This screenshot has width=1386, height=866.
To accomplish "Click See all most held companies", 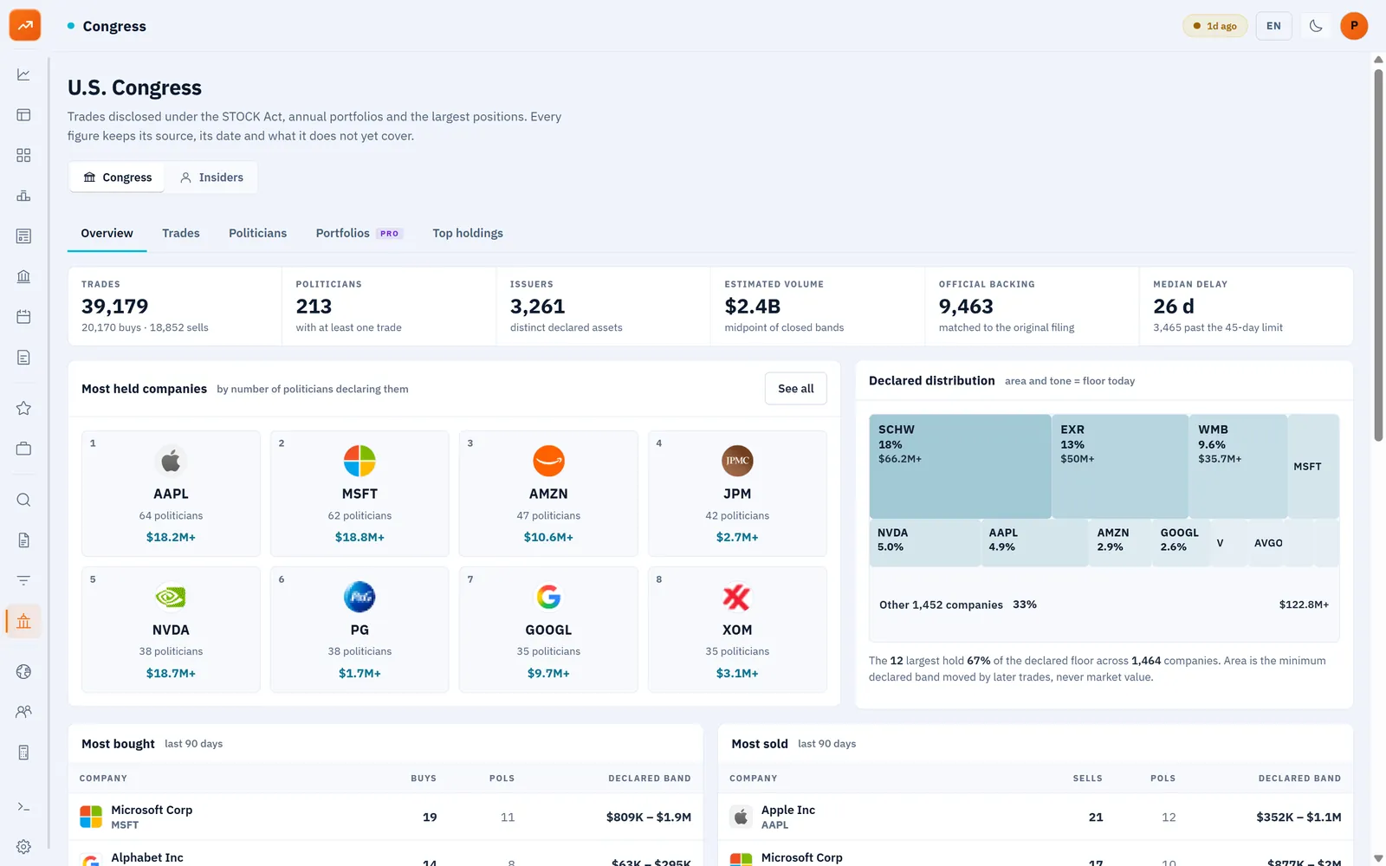I will coord(795,389).
